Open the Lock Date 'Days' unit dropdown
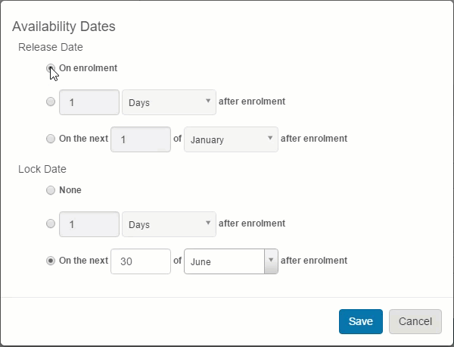This screenshot has height=347, width=454. pyautogui.click(x=169, y=224)
